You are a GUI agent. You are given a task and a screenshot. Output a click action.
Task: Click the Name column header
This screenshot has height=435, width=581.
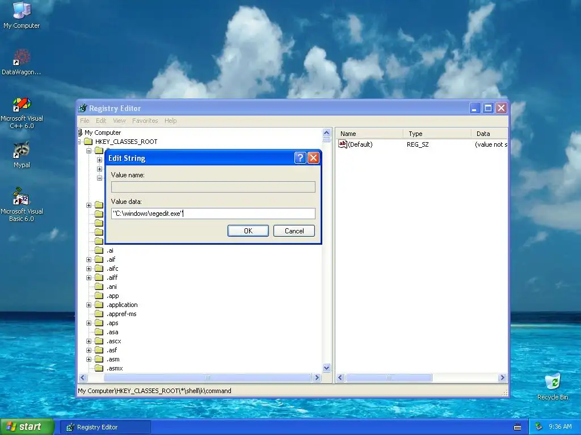point(369,134)
